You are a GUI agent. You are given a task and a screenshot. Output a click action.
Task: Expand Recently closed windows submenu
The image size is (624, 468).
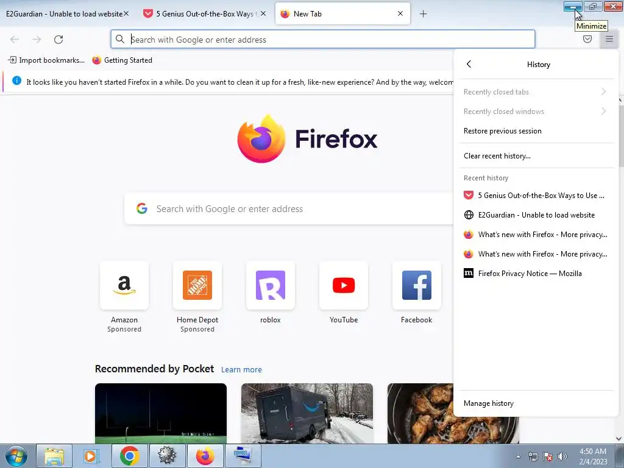point(536,112)
